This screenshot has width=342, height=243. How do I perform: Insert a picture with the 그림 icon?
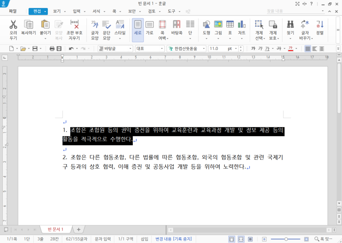pyautogui.click(x=218, y=25)
